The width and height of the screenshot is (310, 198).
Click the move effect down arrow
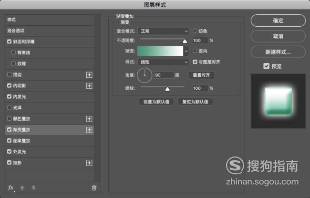click(33, 188)
